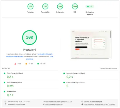Screen dimensions: 120x108
Task: Click the stopwatch icon by Caricamento pagina iniziale
Action: (x=6, y=104)
